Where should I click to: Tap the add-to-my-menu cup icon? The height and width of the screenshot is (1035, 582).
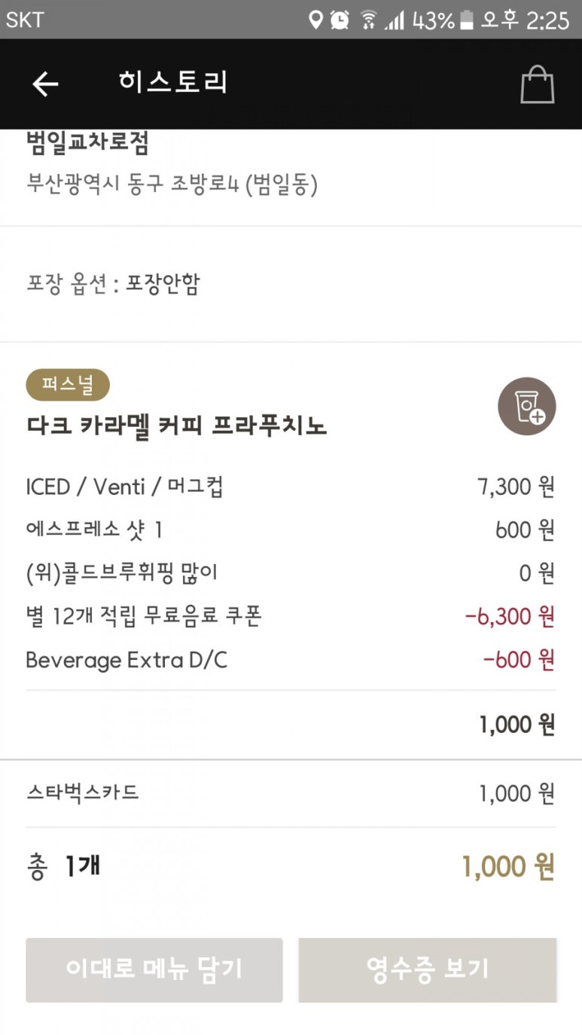[526, 407]
